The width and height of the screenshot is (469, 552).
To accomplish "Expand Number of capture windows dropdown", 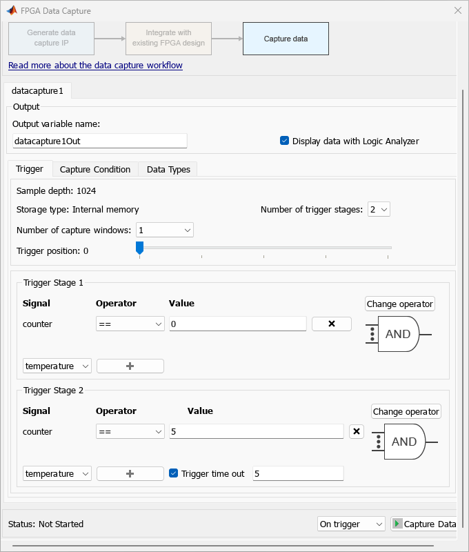I will pyautogui.click(x=165, y=230).
